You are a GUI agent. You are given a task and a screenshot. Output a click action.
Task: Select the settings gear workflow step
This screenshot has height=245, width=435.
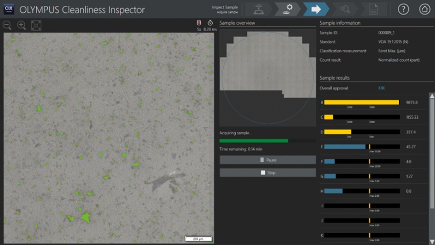pyautogui.click(x=288, y=9)
